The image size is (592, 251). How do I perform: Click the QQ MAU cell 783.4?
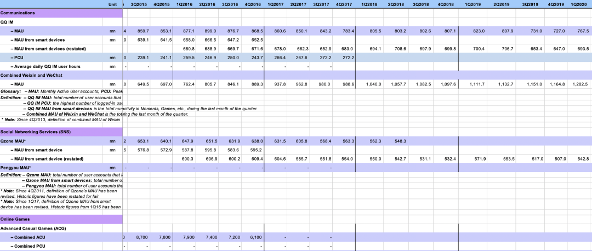click(347, 31)
